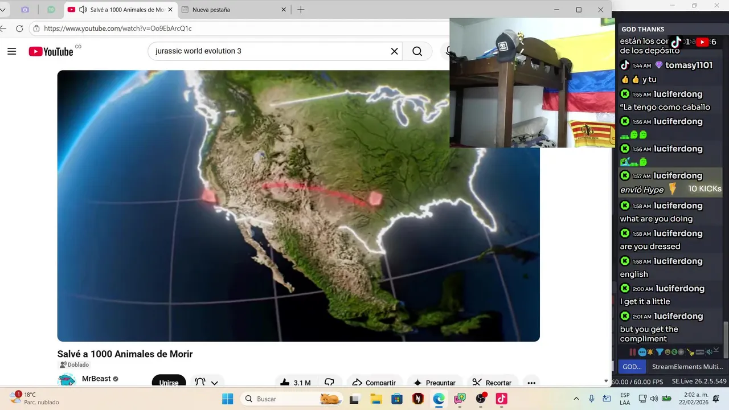Open the YouTube hamburger guide menu
Image resolution: width=729 pixels, height=410 pixels.
click(x=12, y=51)
